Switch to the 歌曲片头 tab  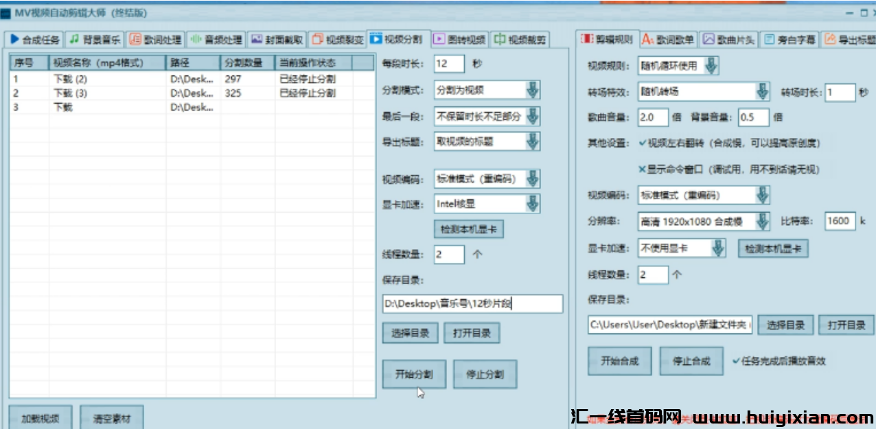tap(729, 39)
